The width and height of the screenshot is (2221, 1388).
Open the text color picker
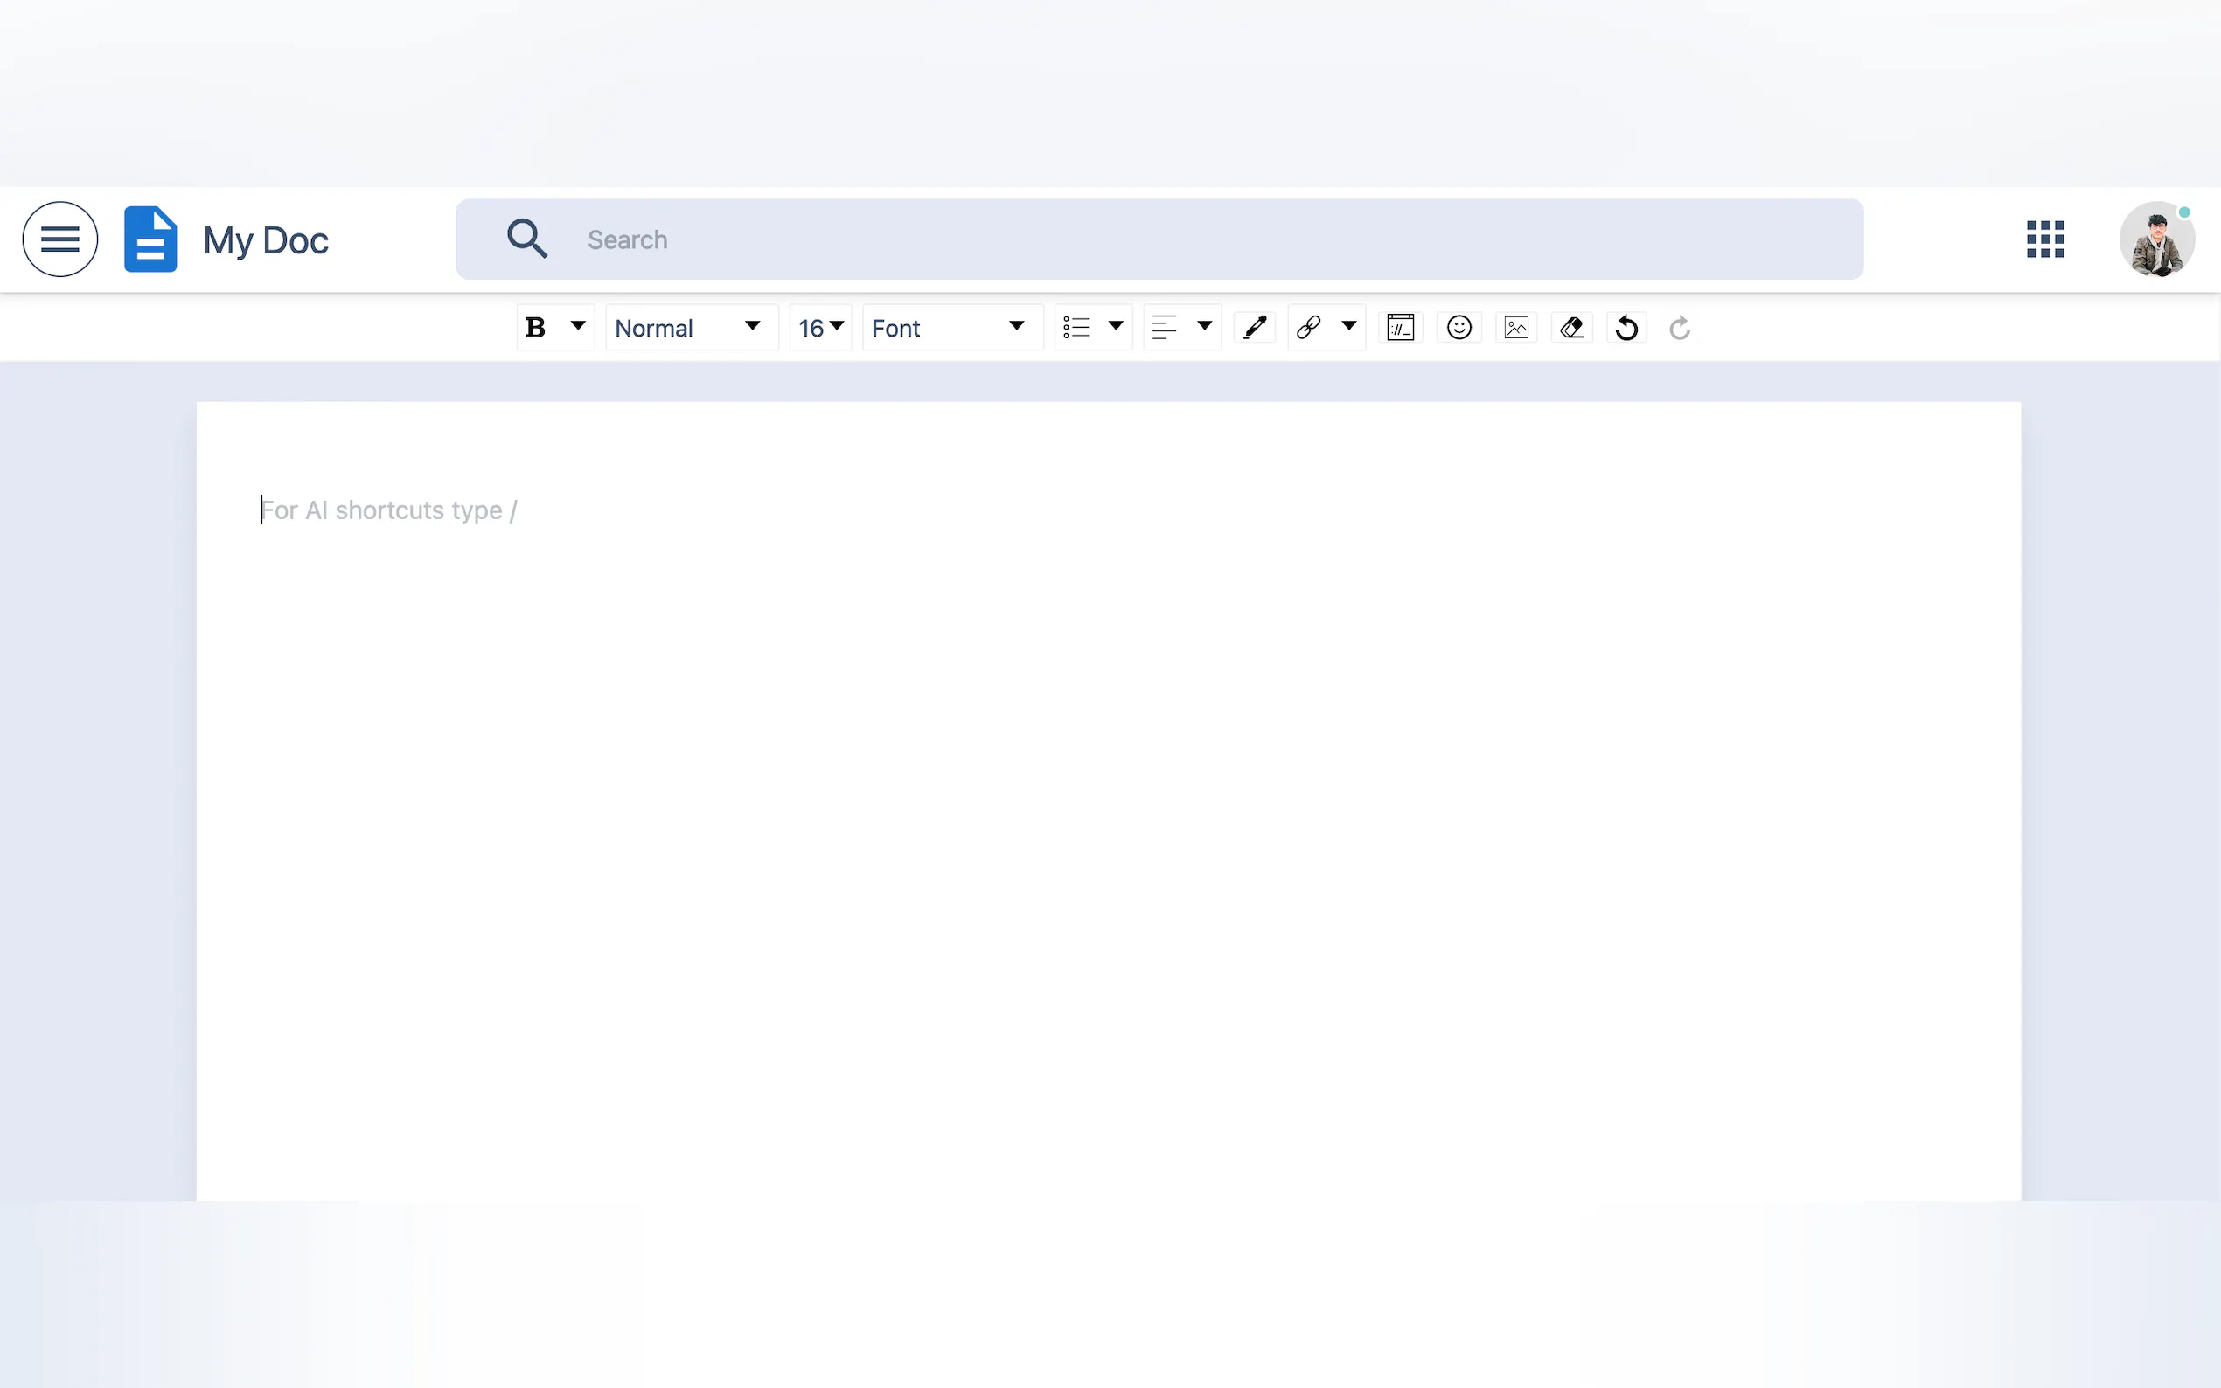1254,328
